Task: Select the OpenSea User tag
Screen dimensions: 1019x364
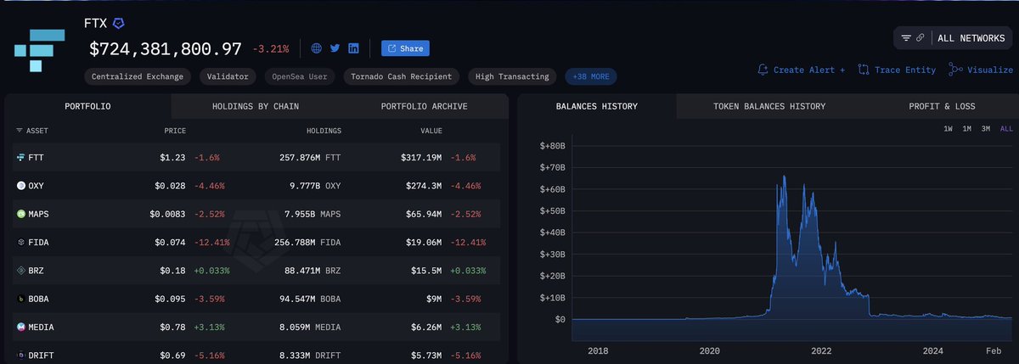Action: coord(300,76)
